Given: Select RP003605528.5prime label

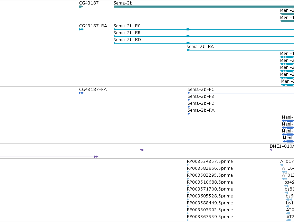Looking at the screenshot, I should click(x=210, y=196).
